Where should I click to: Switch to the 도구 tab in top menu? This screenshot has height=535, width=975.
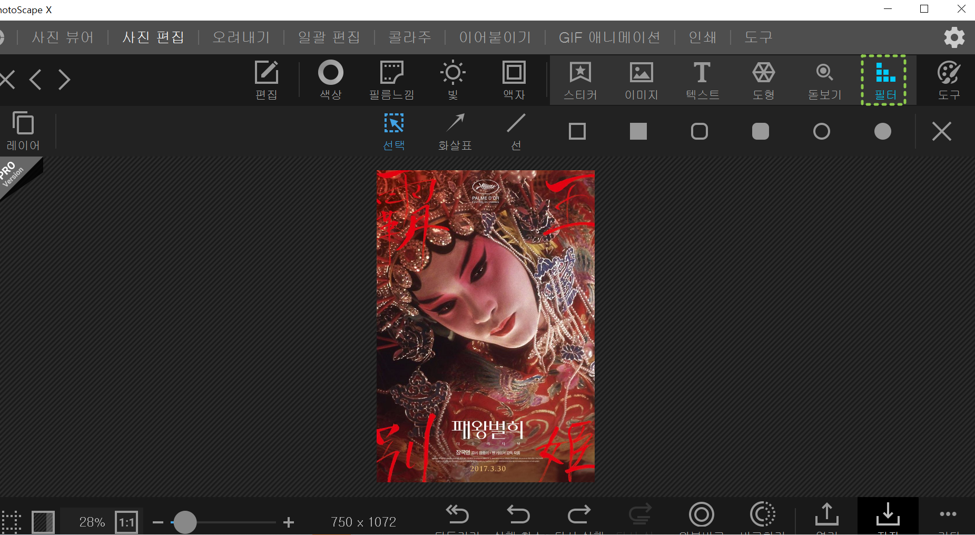[x=759, y=37]
